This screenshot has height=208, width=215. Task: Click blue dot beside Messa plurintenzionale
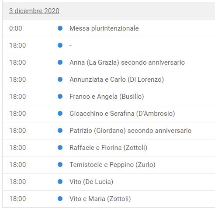[60, 28]
